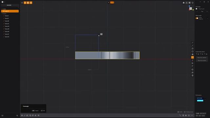Click Place from camera button
The height and width of the screenshot is (118, 210).
click(x=202, y=61)
